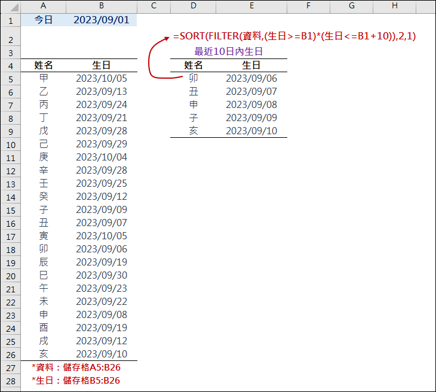This screenshot has height=392, width=436.
Task: Click the select-all corner triangle
Action: click(13, 7)
